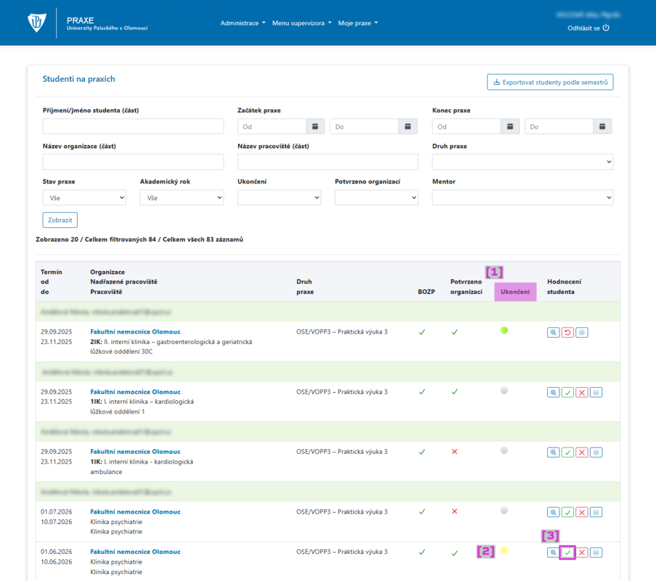Click the Příjmení/jméno studenta input field
Screen dimensions: 656x581
click(133, 126)
